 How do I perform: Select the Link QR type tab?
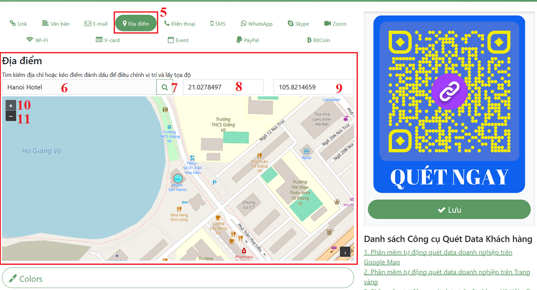(18, 24)
